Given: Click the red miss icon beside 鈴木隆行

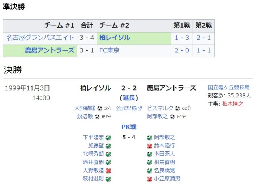Looking at the screenshot, I should click(150, 146).
